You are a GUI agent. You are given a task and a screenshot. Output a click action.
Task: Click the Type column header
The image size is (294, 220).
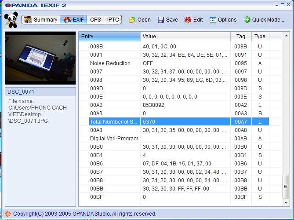point(260,37)
